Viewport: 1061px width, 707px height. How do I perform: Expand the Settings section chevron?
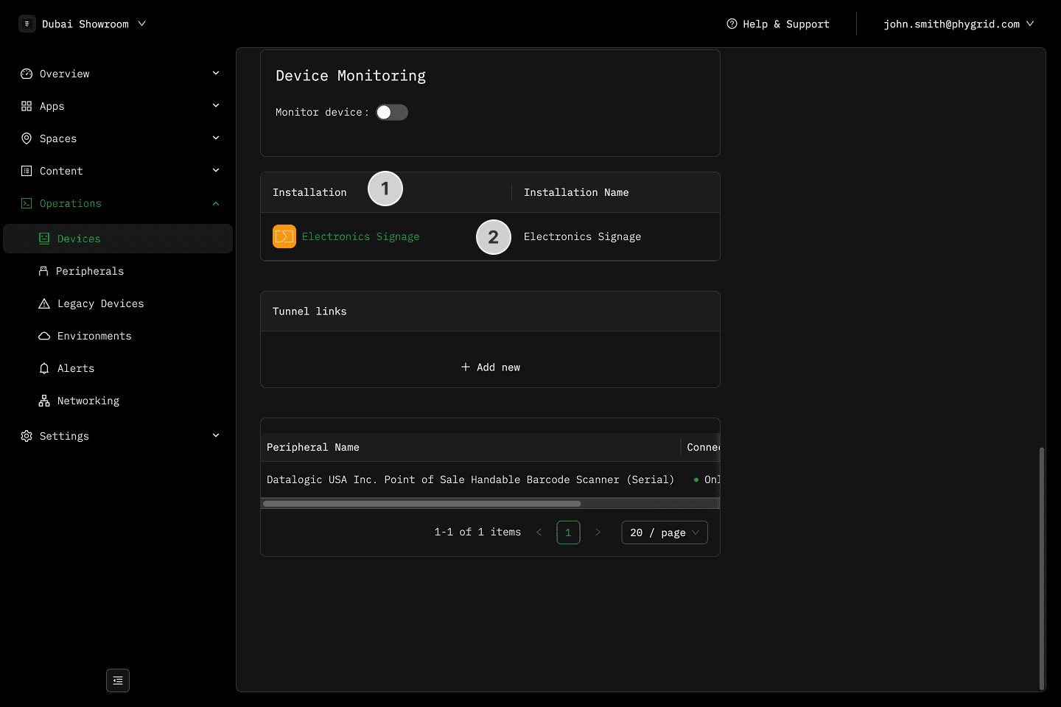(216, 436)
